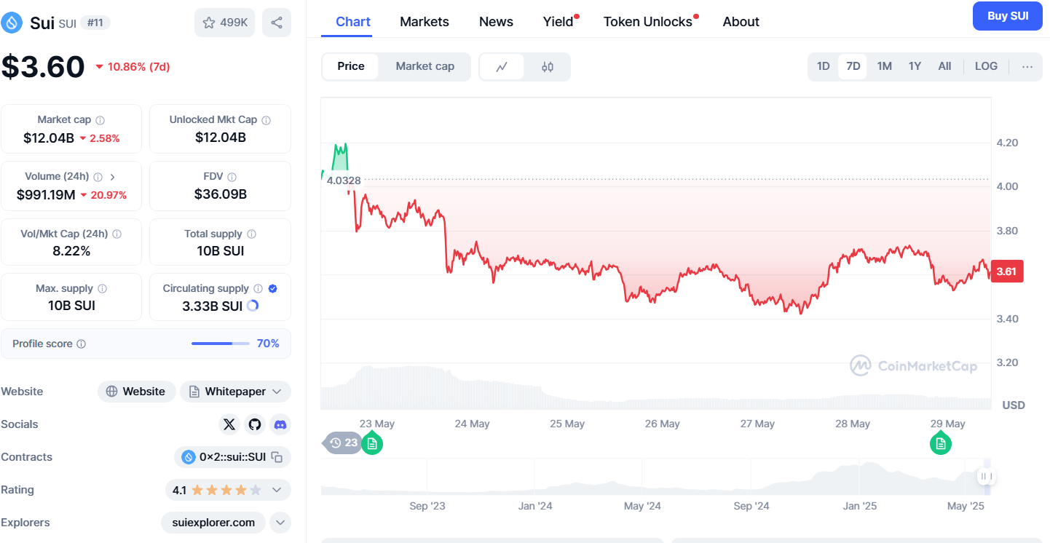
Task: Click the timeline range slider handle
Action: pos(987,477)
